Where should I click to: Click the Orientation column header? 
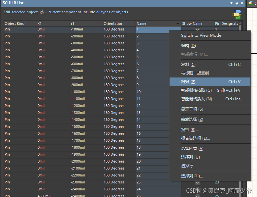tap(119, 24)
